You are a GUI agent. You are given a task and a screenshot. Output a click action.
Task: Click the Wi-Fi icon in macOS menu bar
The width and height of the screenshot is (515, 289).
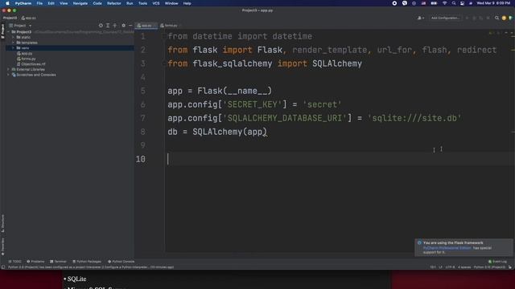[x=444, y=3]
